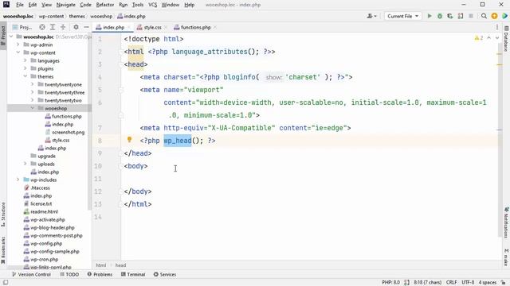Show the intention lightbulb on line 8
This screenshot has height=286, width=510.
(129, 140)
